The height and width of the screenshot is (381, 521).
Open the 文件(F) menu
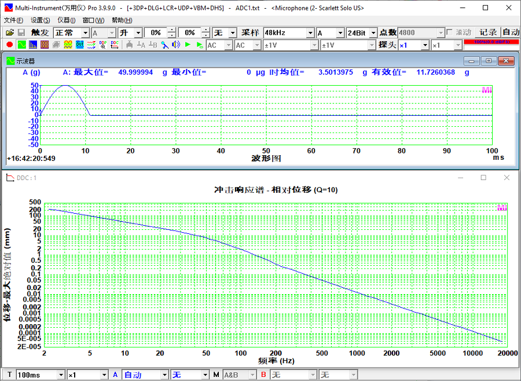(x=14, y=20)
